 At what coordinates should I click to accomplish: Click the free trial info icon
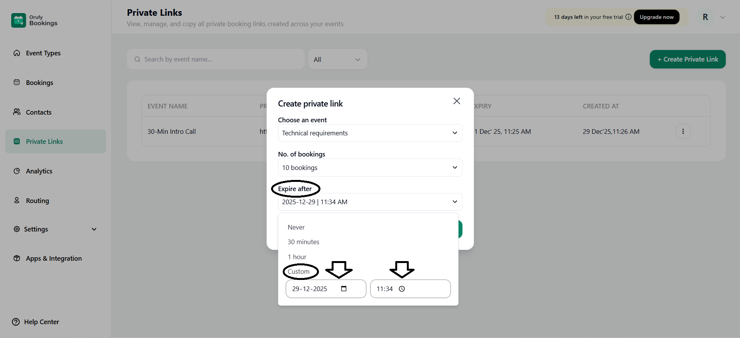(628, 17)
